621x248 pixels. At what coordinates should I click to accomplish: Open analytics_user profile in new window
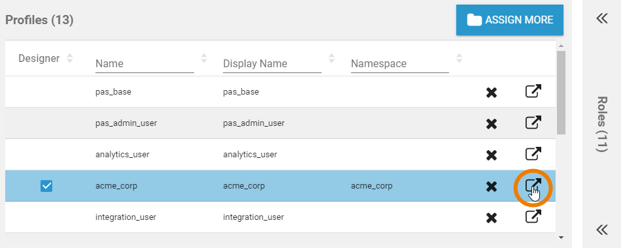533,154
